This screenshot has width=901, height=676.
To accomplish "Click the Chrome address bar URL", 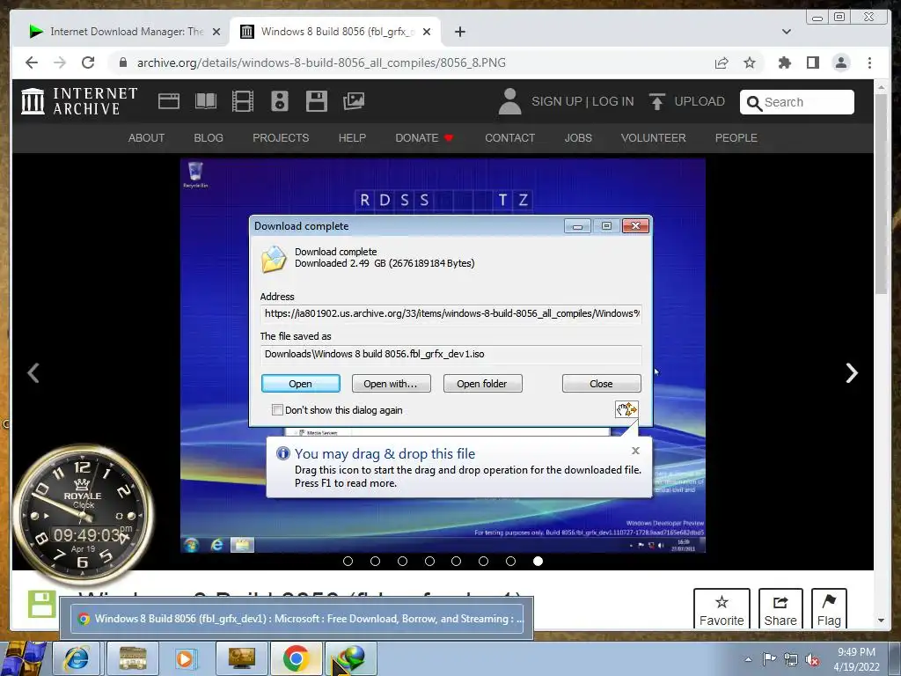I will click(321, 62).
